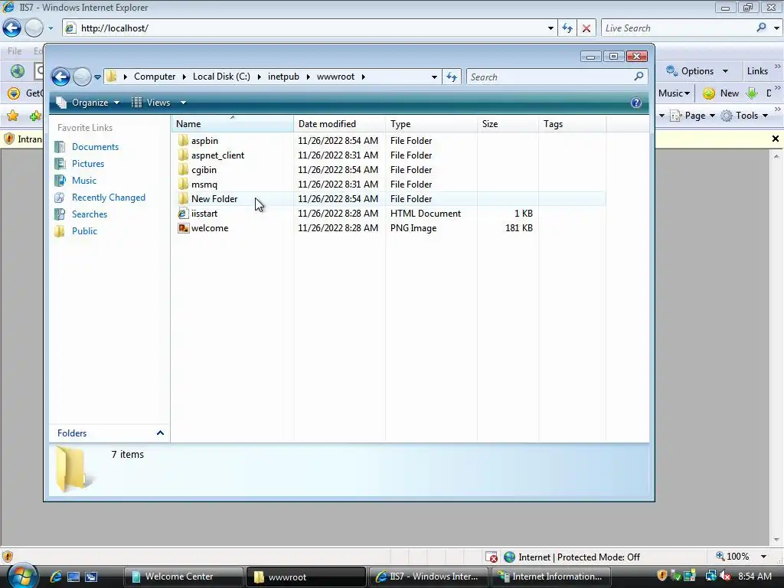Select the iisstart HTML document icon
Viewport: 784px width, 588px height.
[183, 214]
